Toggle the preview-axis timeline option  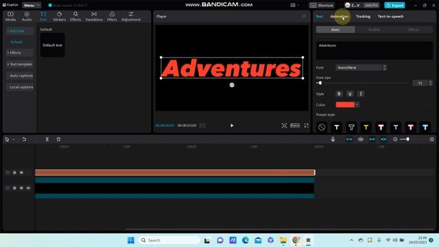383,139
